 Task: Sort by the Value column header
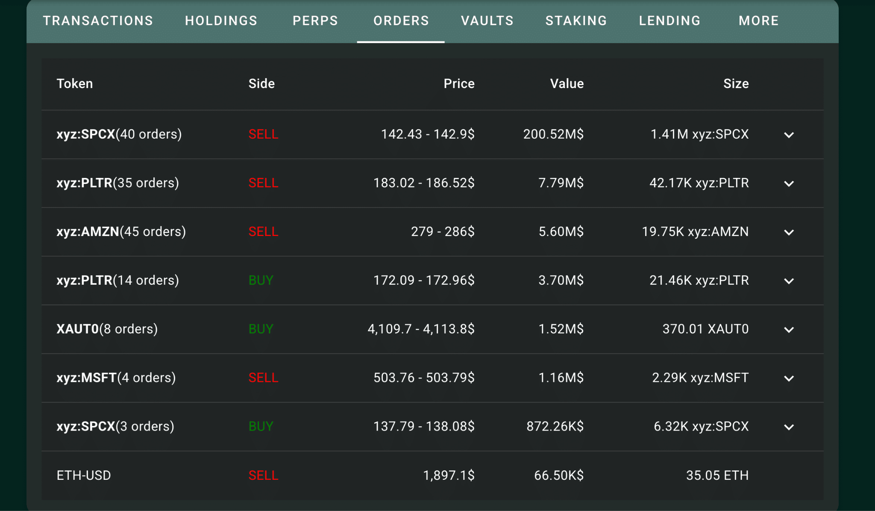[x=567, y=83]
